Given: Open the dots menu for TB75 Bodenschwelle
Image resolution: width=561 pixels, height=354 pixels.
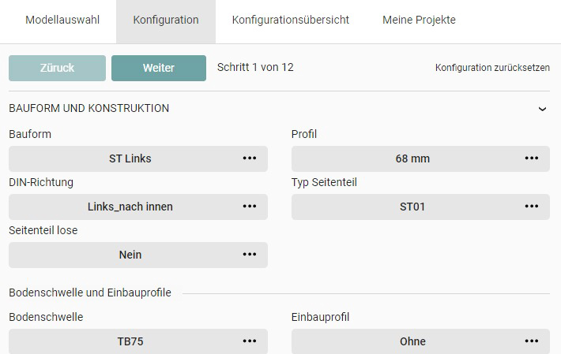Looking at the screenshot, I should (250, 341).
